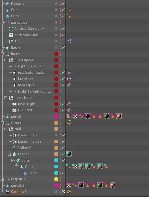Click the yellow layer swatch on respaldo

click(56, 179)
